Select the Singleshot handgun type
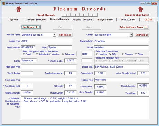Screen dimensions: 159x126 pyautogui.click(x=123, y=61)
